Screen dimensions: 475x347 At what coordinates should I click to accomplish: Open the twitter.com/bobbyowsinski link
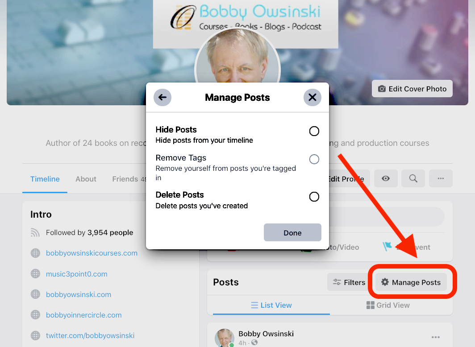90,335
